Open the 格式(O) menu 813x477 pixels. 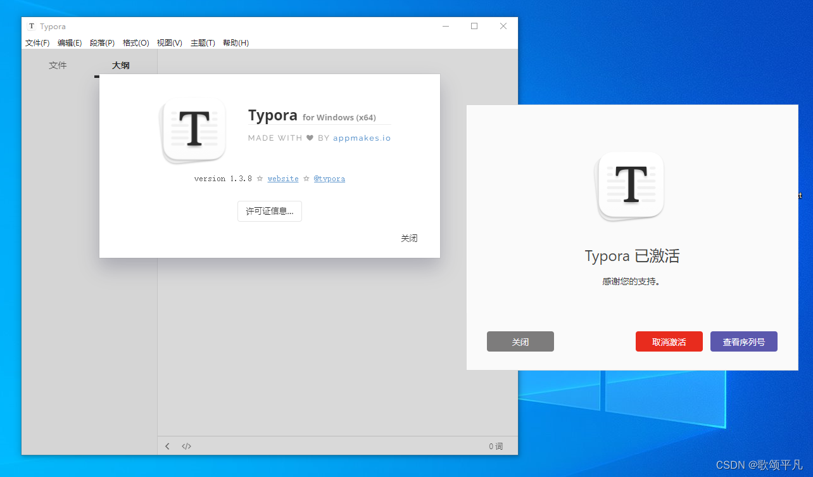tap(135, 43)
